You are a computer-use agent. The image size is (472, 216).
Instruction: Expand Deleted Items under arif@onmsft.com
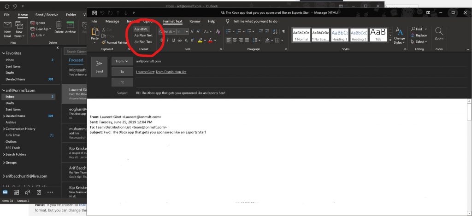[x=4, y=116]
